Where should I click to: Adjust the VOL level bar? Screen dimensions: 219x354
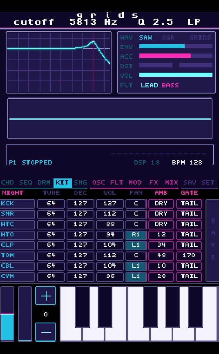tap(176, 75)
